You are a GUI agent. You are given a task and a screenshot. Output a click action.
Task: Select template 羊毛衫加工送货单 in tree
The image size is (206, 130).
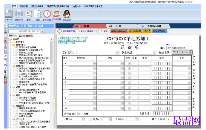(27, 47)
